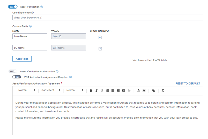Open the text background color picker
Image resolution: width=208 pixels, height=139 pixels.
pyautogui.click(x=144, y=91)
